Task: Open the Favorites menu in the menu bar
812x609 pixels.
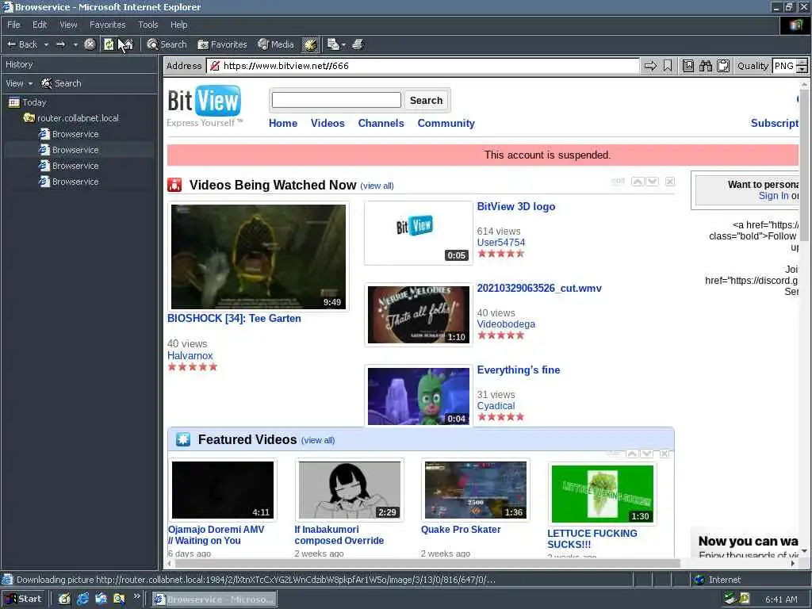Action: (107, 25)
